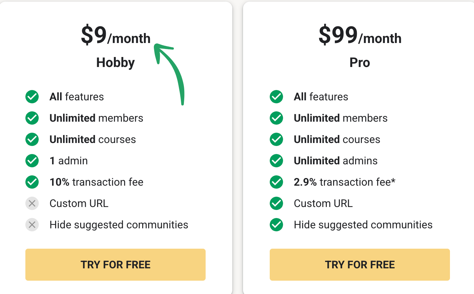Click checkmark next to 2.9% transaction fee
Viewport: 474px width, 294px height.
click(276, 182)
